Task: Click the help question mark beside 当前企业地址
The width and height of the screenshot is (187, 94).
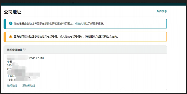Action: click(x=24, y=49)
